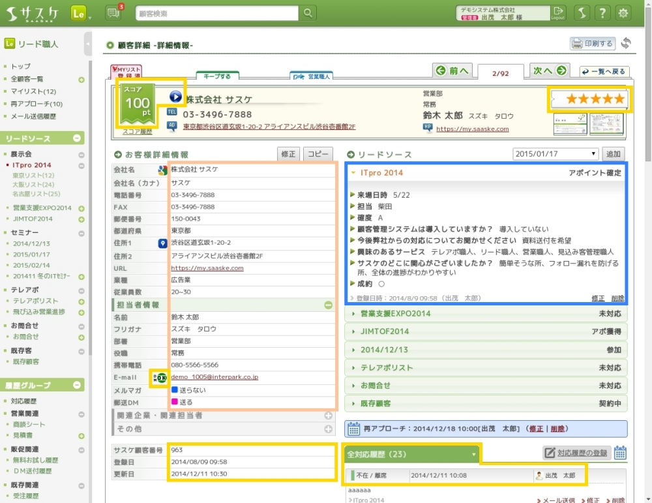Screen dimensions: 652x503
Task: Open the help question mark icon
Action: 603,13
